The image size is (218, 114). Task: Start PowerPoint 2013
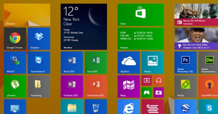(x=96, y=86)
